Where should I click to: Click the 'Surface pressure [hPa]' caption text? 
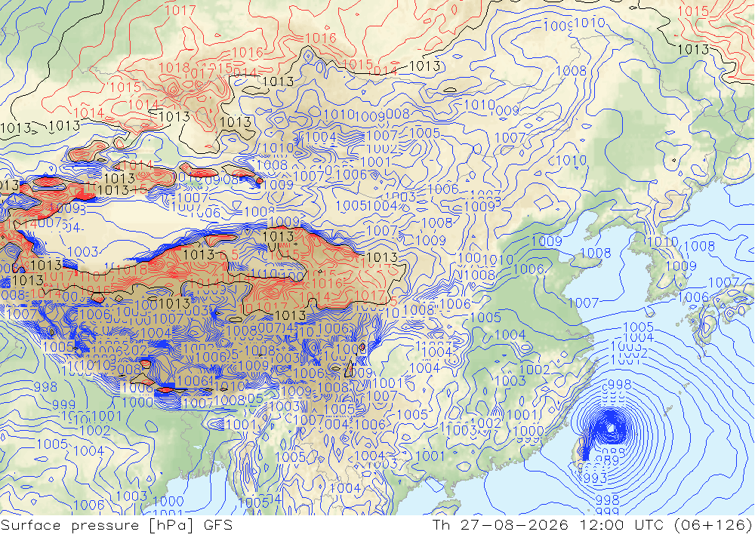[98, 525]
